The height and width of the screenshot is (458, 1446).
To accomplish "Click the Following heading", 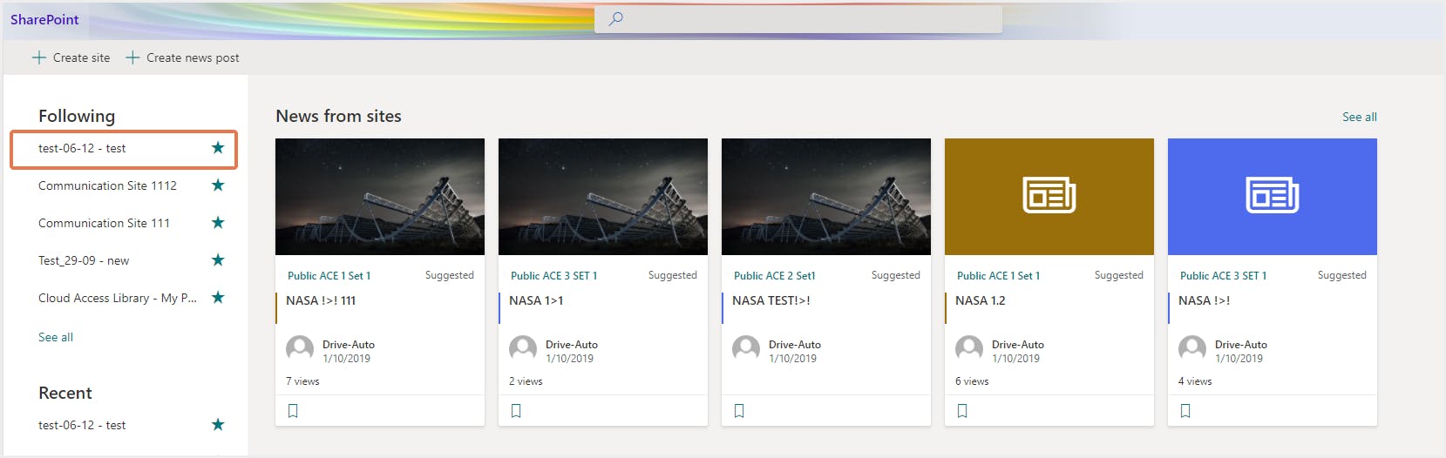I will [77, 116].
